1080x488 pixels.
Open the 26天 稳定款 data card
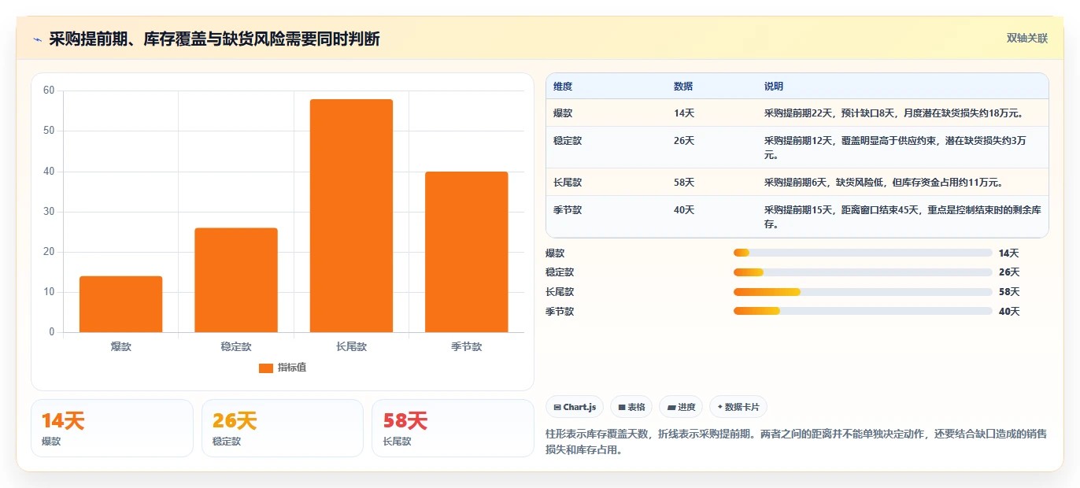[x=283, y=428]
